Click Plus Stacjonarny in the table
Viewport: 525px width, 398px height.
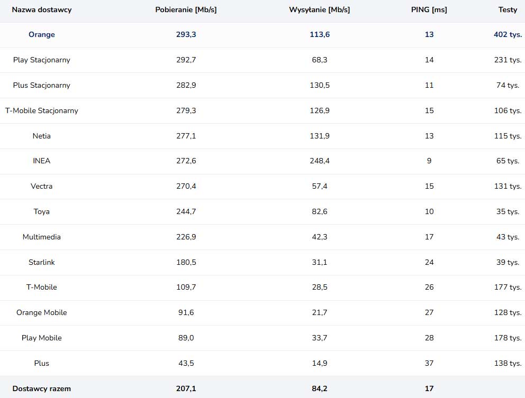tap(42, 85)
